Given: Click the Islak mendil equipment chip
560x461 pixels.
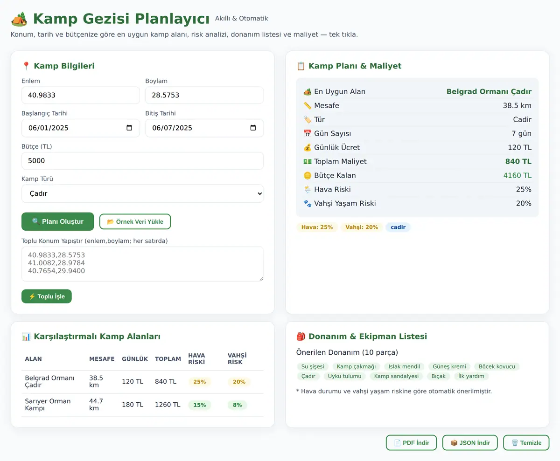Looking at the screenshot, I should pyautogui.click(x=404, y=367).
